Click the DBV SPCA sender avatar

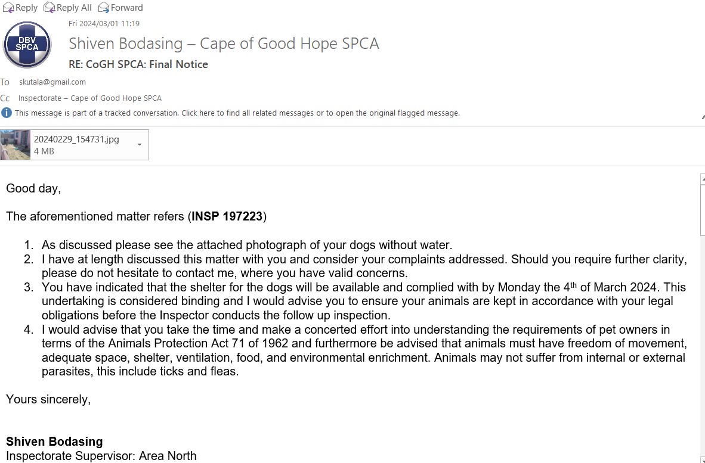click(27, 45)
